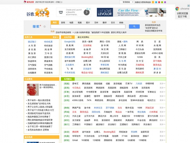
Task: Click the small gray circle beside 搜索+
Action: [44, 26]
